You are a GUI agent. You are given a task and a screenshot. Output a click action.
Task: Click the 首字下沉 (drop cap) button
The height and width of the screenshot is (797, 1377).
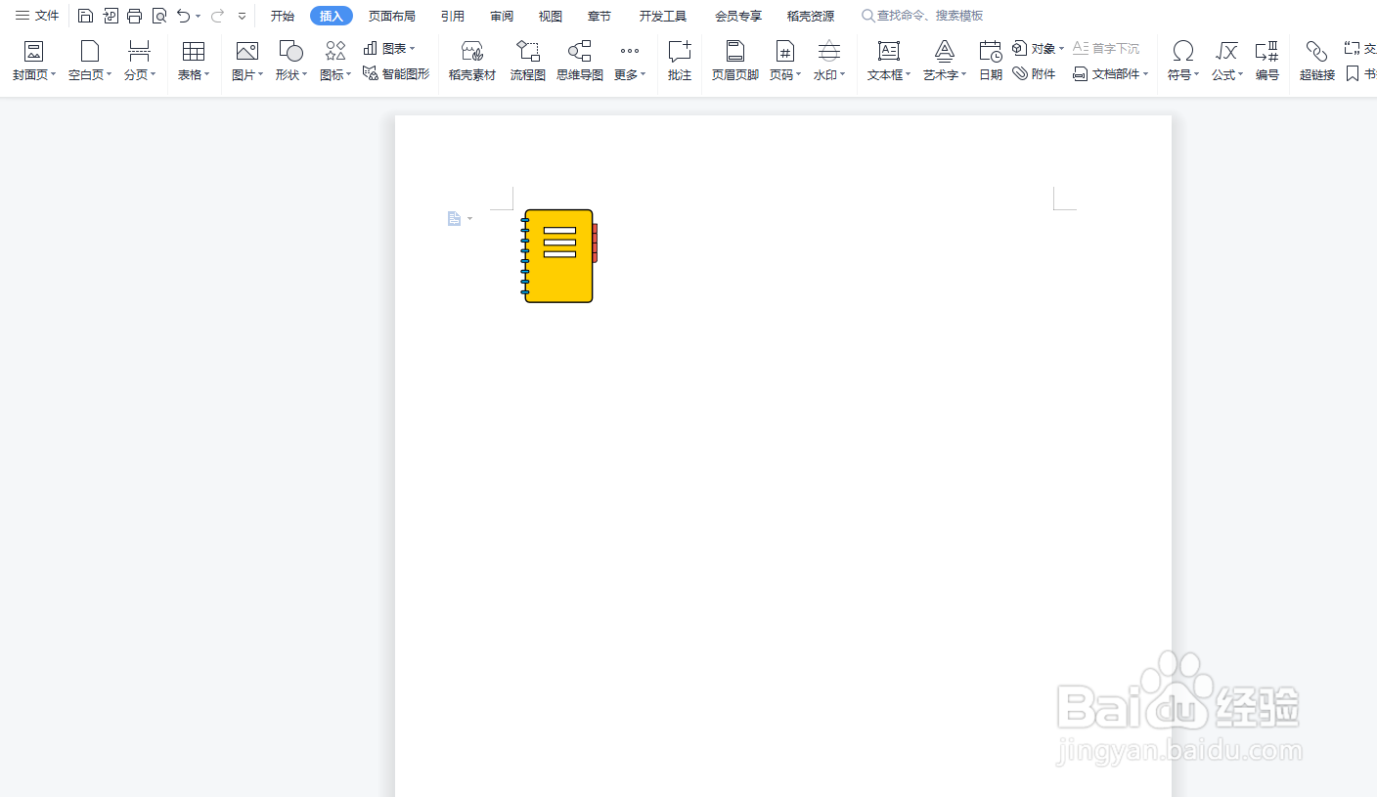[1106, 48]
